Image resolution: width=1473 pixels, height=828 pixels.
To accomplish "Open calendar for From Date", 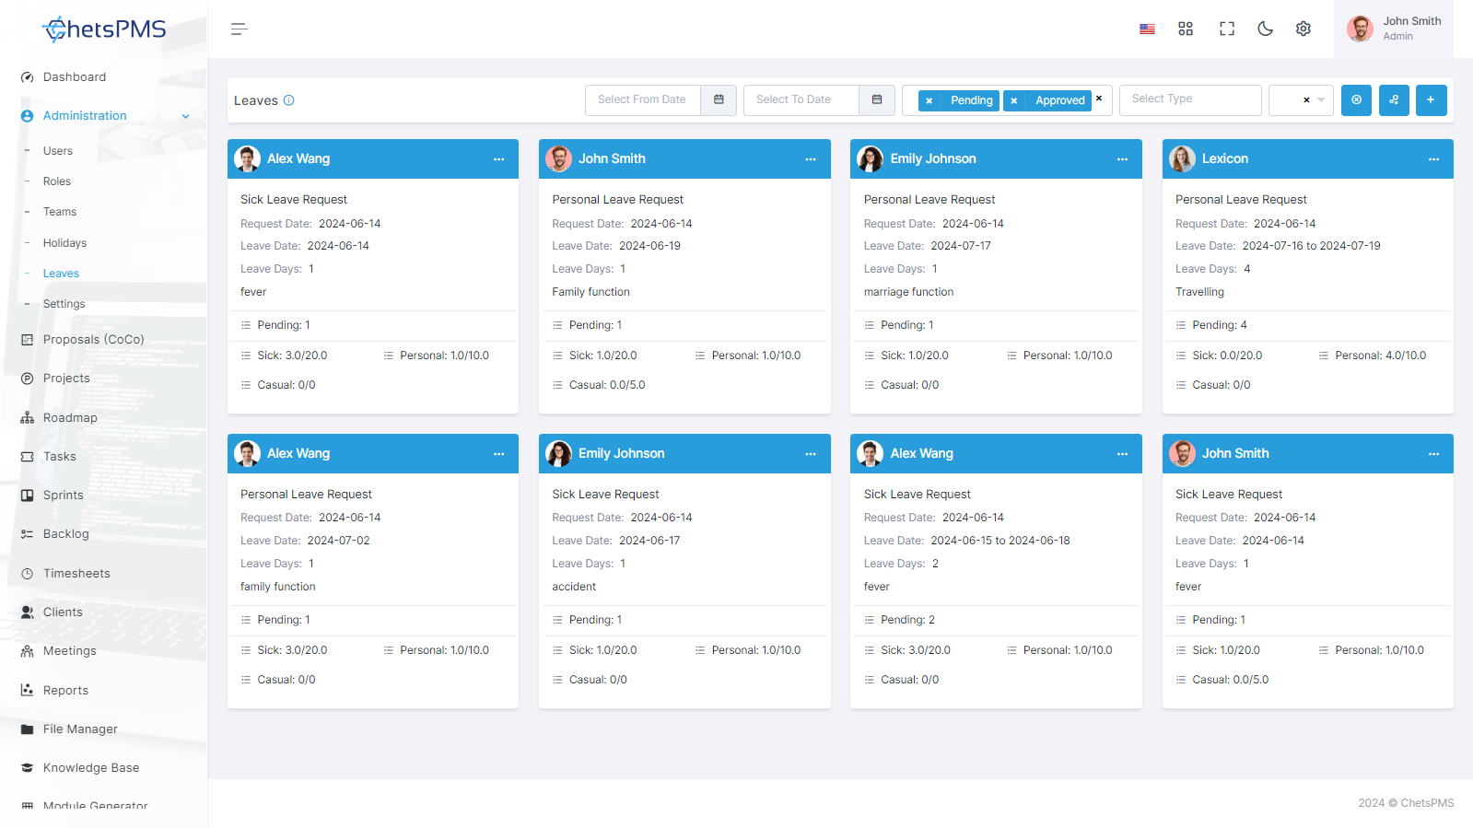I will point(719,100).
